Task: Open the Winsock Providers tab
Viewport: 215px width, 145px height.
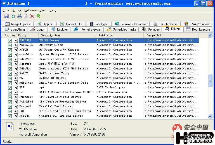Action: pyautogui.click(x=131, y=24)
